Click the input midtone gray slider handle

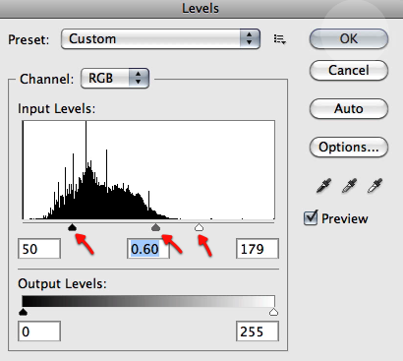(155, 227)
